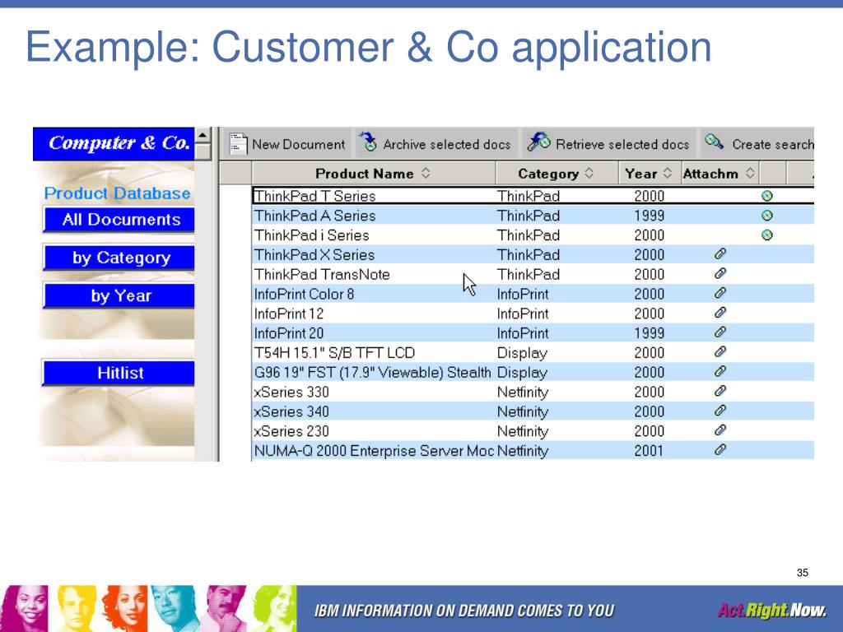The image size is (843, 632).
Task: Select the xSeries 340 product name
Action: point(291,411)
